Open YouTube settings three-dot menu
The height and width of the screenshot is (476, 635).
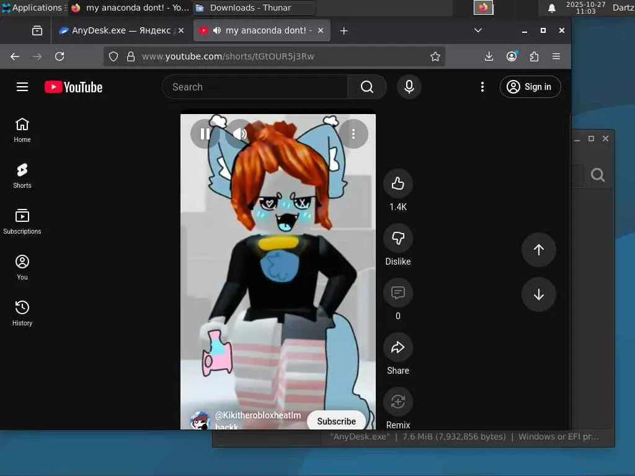point(482,87)
